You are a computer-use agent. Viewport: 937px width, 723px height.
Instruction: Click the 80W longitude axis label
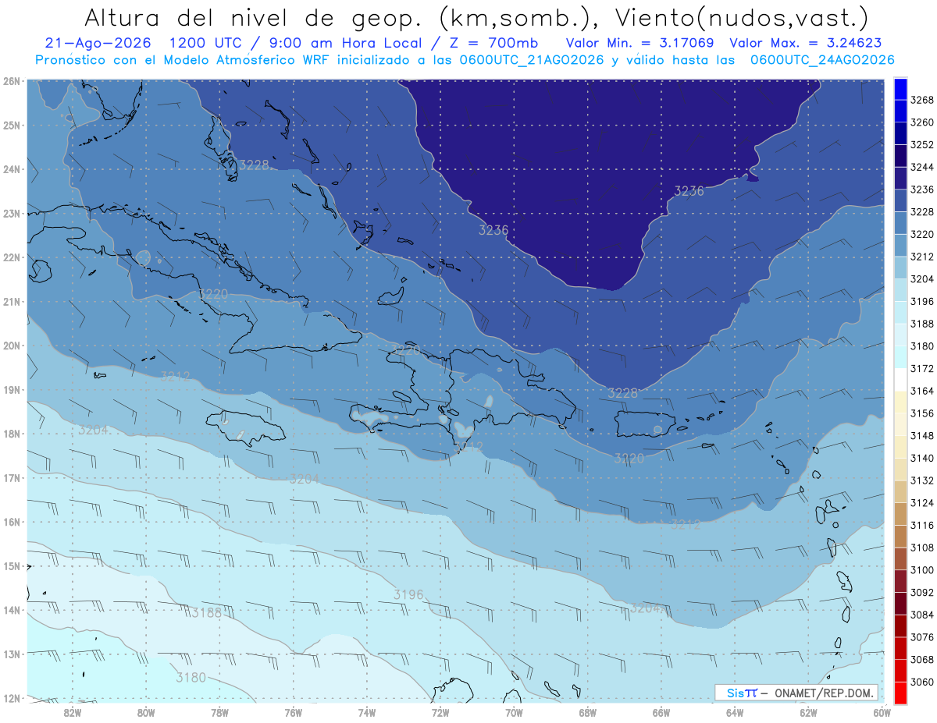pyautogui.click(x=146, y=712)
